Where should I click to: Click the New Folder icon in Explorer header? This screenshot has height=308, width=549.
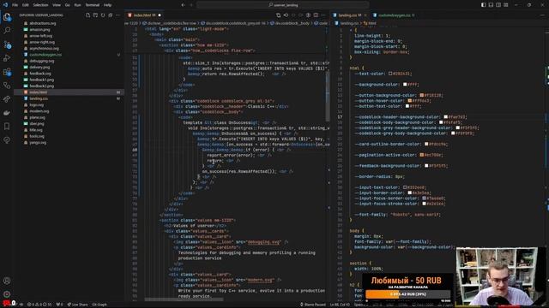95,15
